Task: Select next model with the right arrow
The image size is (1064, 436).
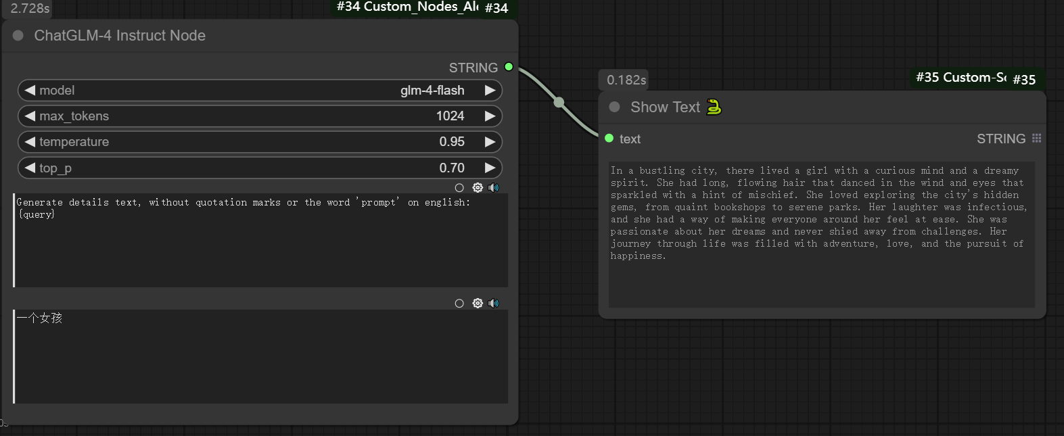Action: [x=490, y=91]
